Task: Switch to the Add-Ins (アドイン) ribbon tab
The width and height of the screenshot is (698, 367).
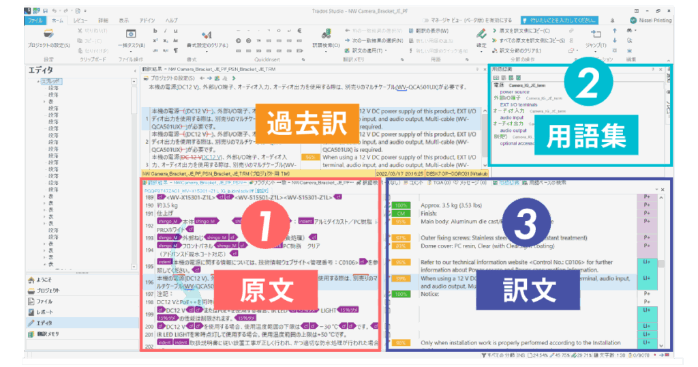Action: pos(147,20)
